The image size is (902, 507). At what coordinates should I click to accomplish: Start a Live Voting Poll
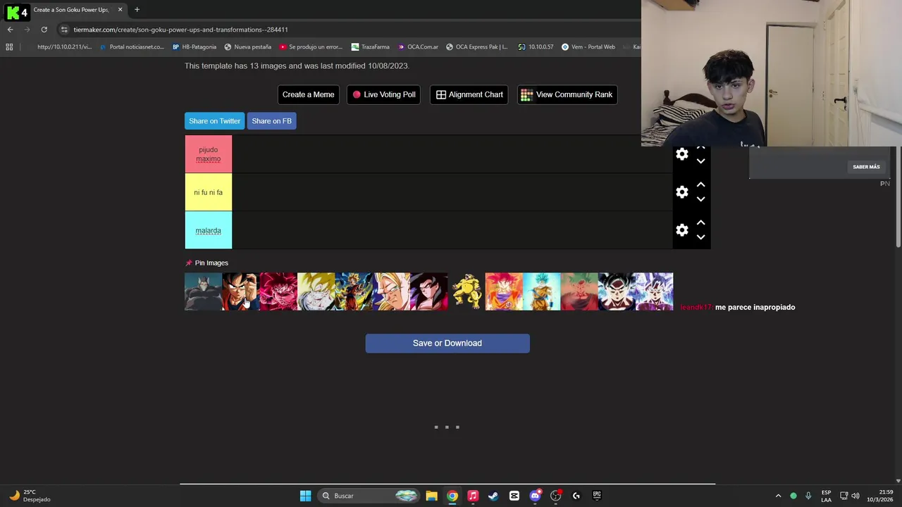(384, 94)
